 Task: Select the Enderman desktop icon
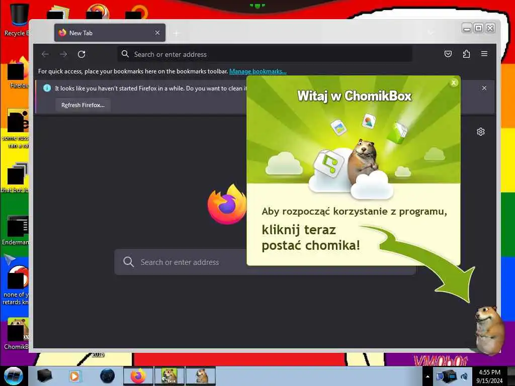(17, 230)
